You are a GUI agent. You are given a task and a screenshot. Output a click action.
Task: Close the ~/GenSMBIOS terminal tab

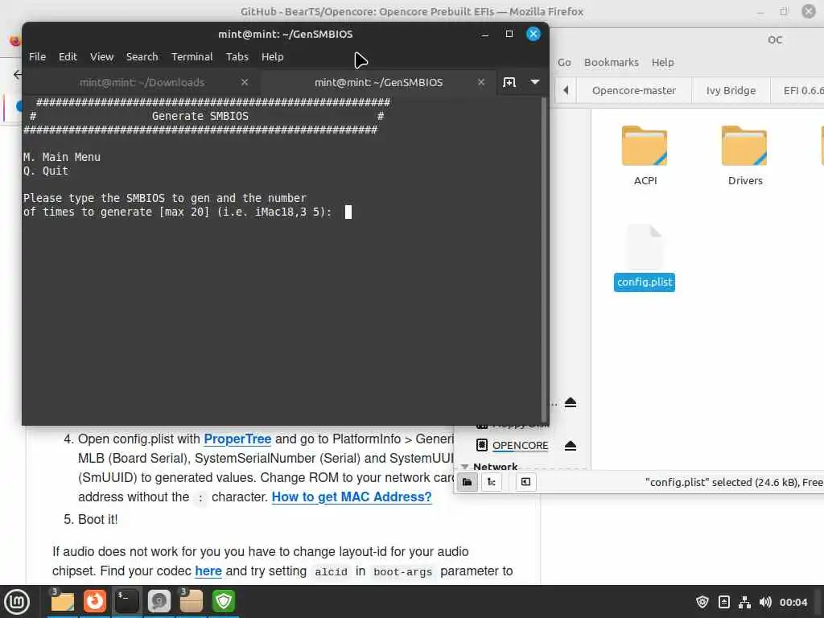point(481,83)
